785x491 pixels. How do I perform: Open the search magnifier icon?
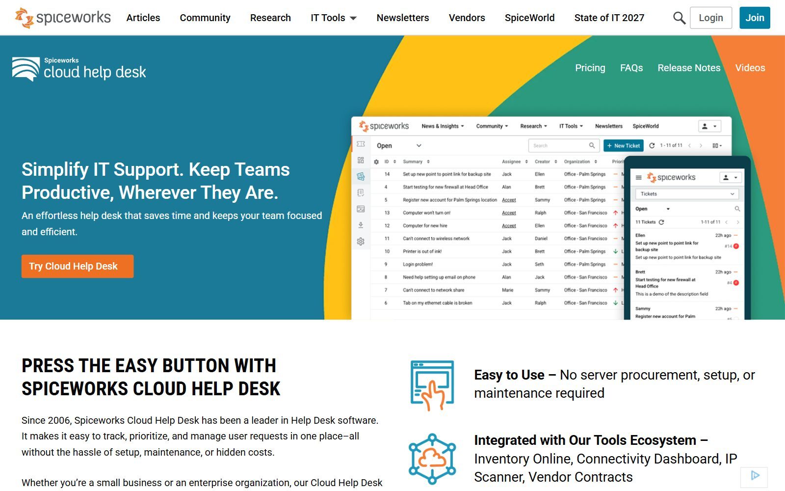pos(679,18)
